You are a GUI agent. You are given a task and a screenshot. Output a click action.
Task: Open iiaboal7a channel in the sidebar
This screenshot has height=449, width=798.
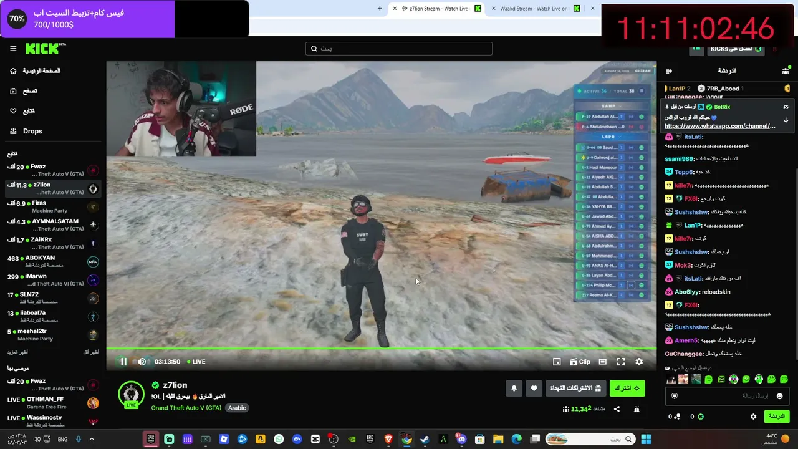pos(53,317)
